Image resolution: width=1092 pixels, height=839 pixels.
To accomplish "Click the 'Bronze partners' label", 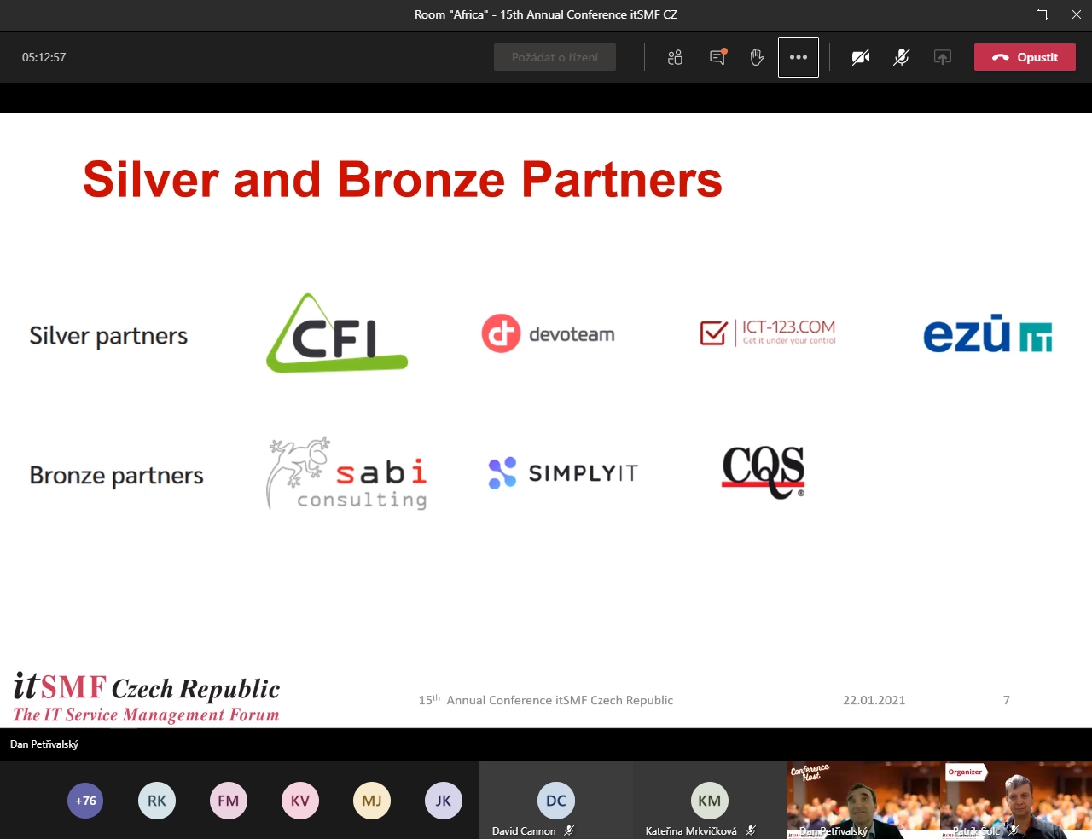I will (x=117, y=475).
